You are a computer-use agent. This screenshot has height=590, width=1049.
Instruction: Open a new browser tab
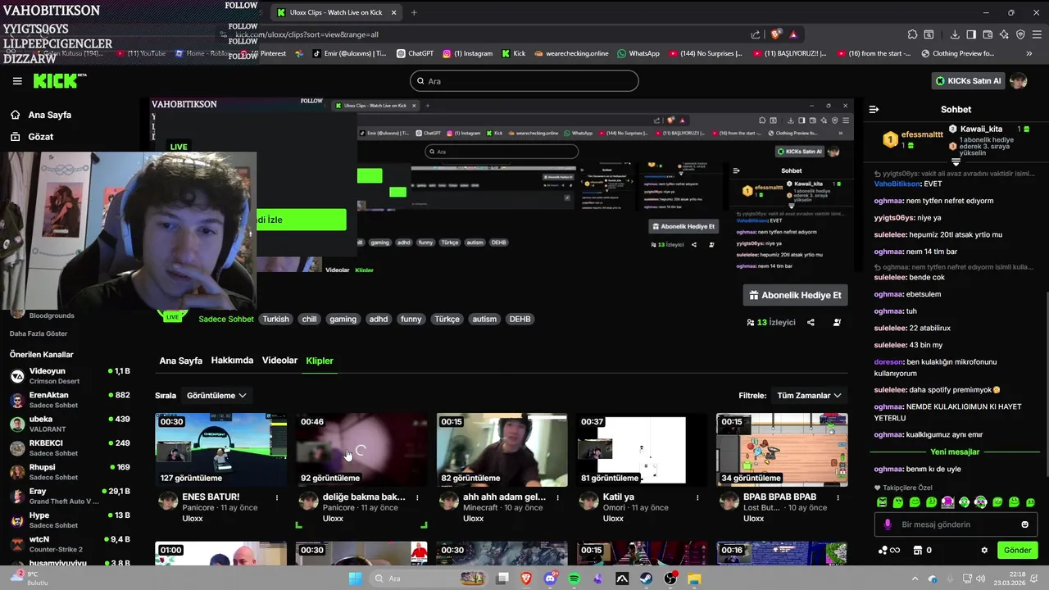click(x=414, y=12)
